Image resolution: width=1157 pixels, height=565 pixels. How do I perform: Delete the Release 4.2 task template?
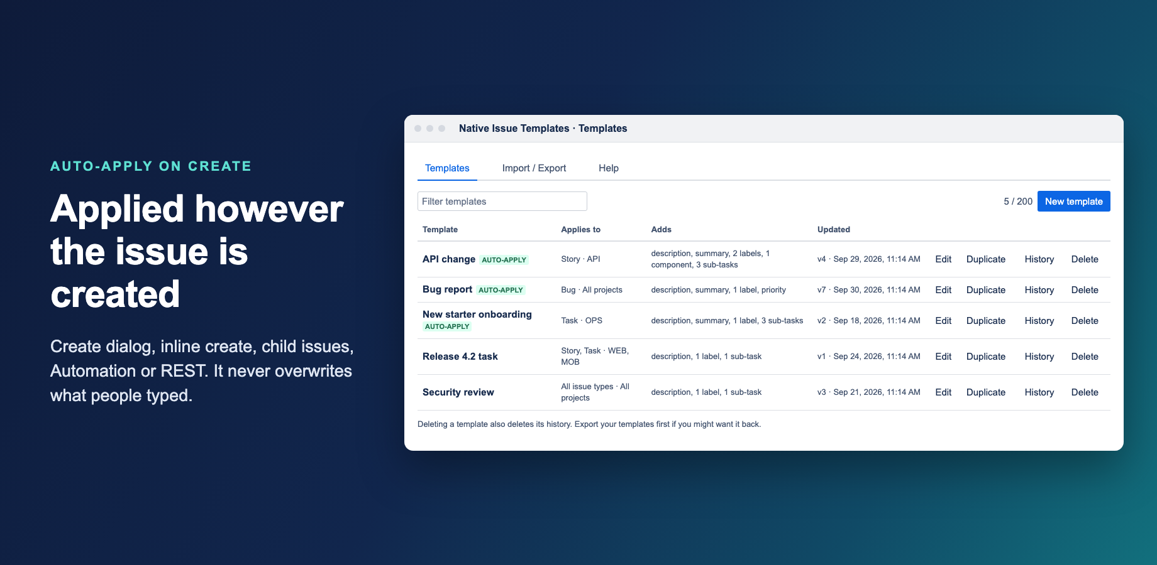(x=1085, y=357)
